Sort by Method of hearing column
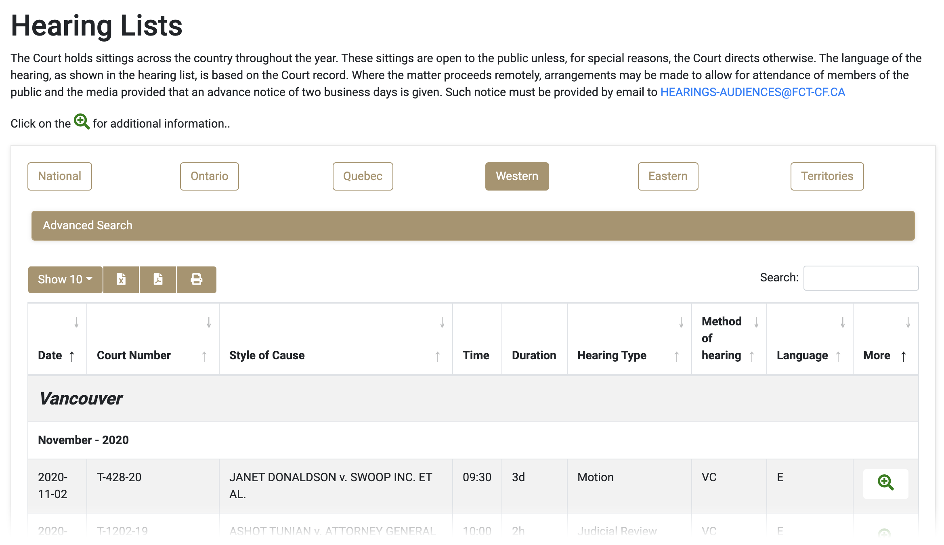 pos(722,338)
